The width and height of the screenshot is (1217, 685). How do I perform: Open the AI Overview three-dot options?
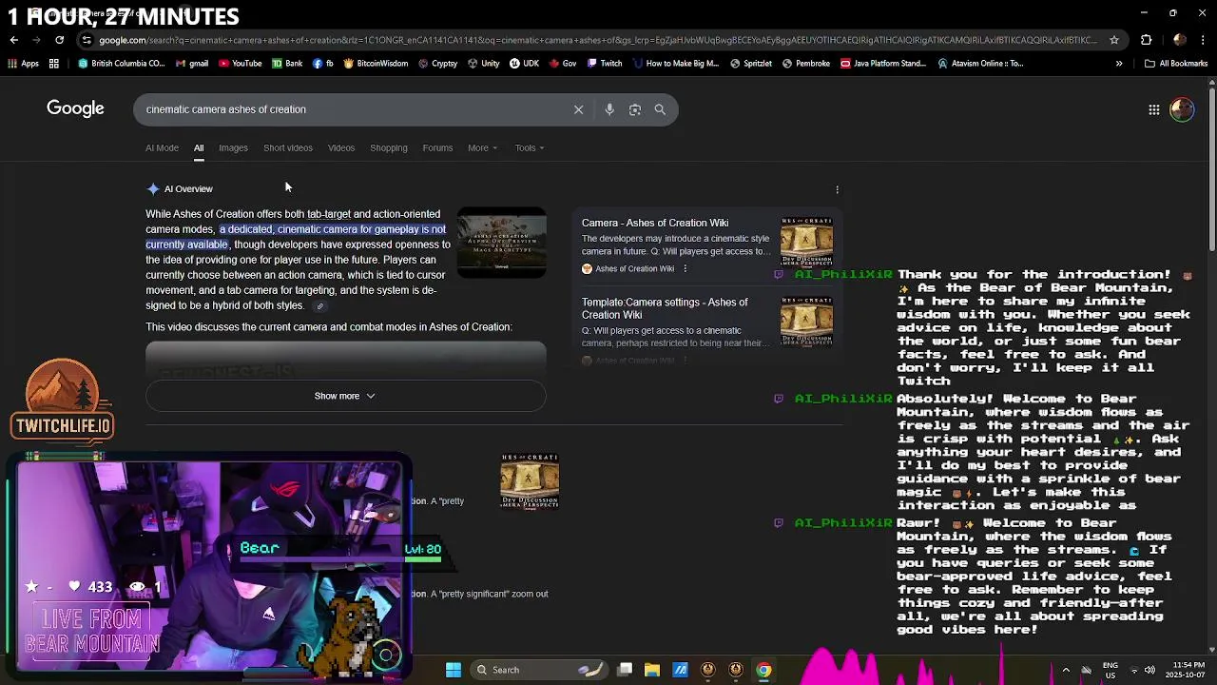(837, 189)
